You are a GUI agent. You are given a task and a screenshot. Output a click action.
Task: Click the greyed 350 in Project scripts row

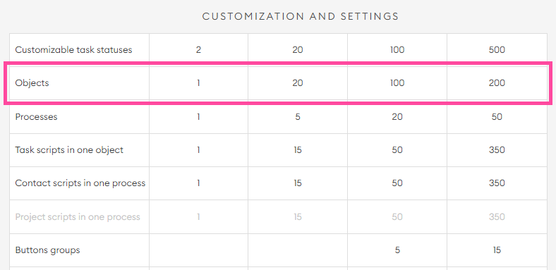(497, 216)
